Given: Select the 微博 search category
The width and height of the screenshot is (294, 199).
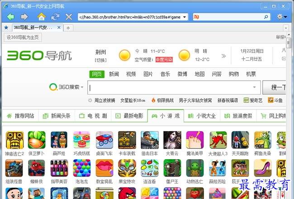Looking at the screenshot, I should point(182,74).
